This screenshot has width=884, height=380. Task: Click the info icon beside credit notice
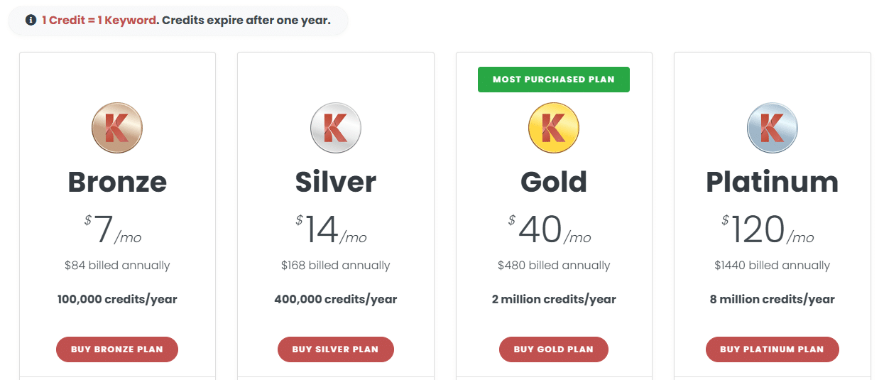coord(31,20)
